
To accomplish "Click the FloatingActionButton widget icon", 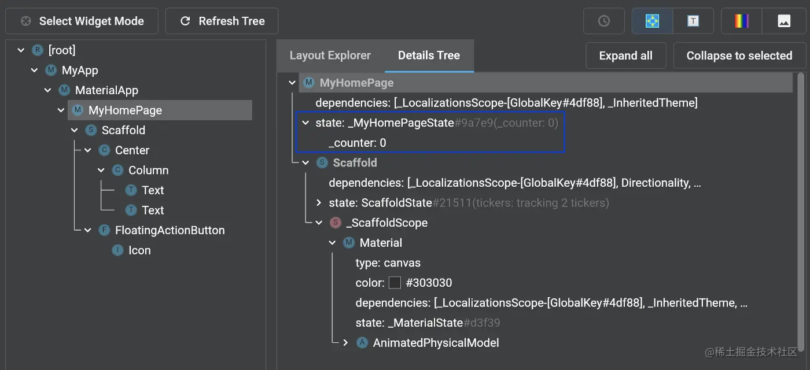I will pos(104,230).
